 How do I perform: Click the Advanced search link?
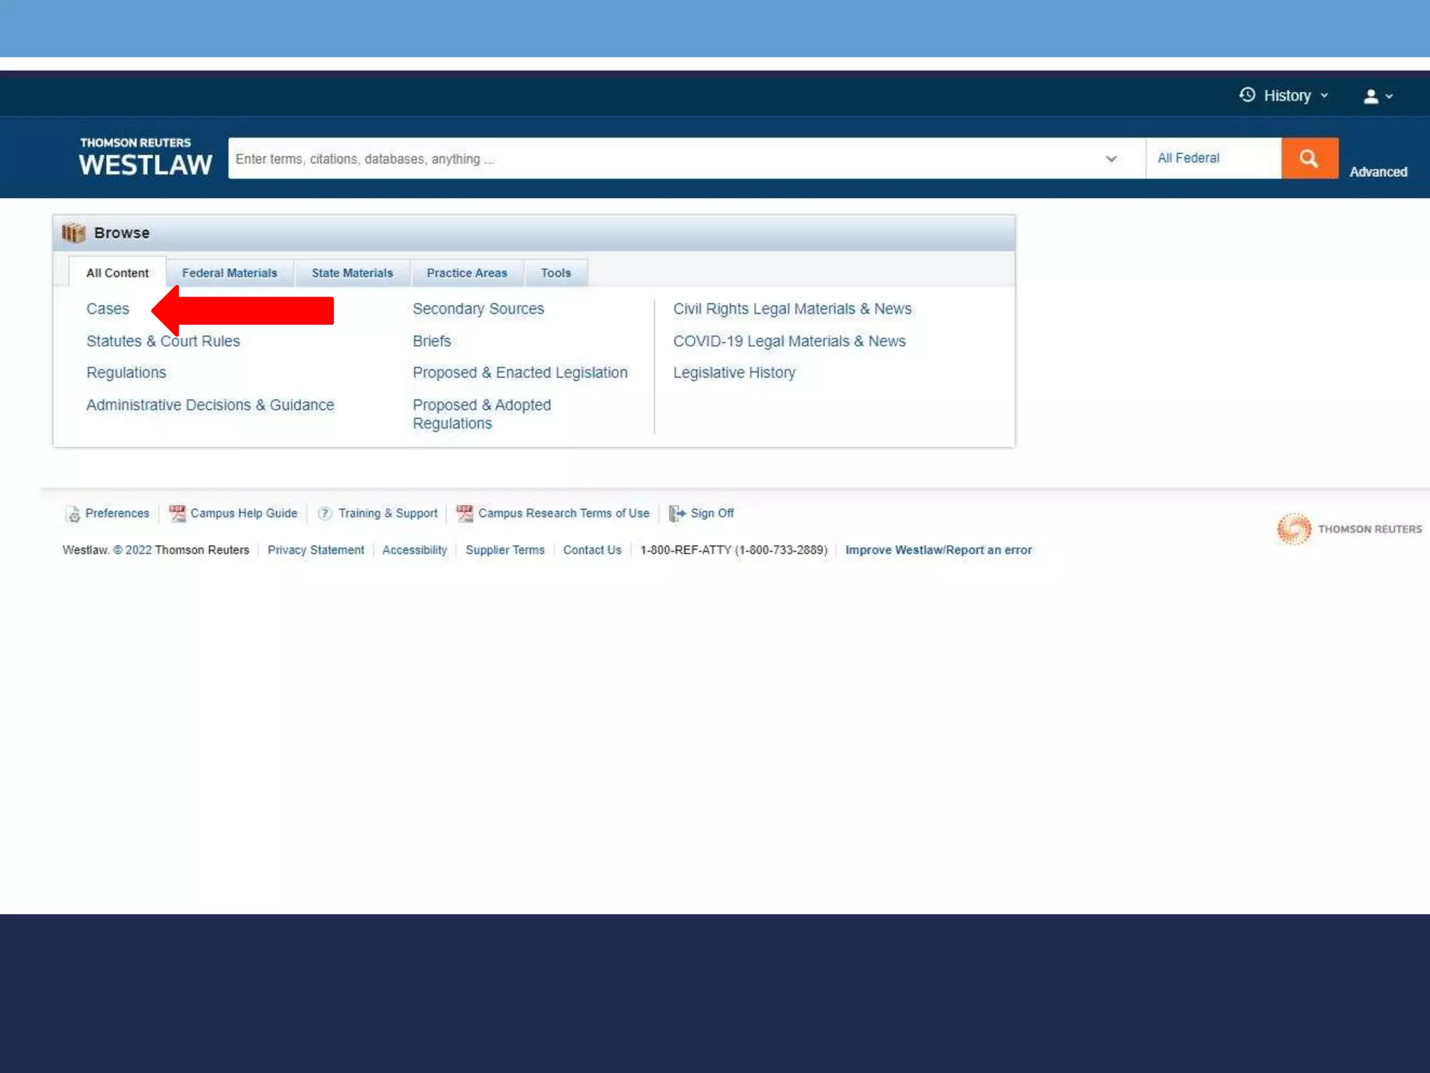1378,172
